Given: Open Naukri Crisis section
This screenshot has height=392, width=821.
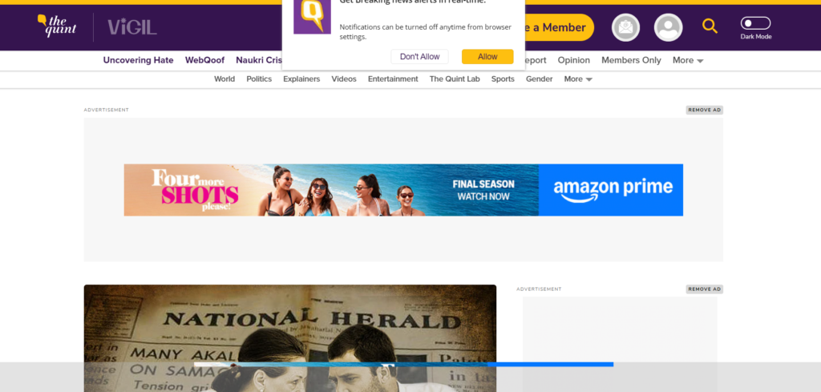Looking at the screenshot, I should (x=259, y=60).
